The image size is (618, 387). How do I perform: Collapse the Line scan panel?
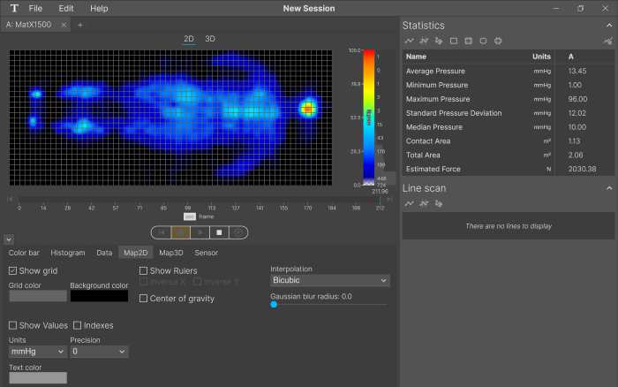(x=609, y=188)
